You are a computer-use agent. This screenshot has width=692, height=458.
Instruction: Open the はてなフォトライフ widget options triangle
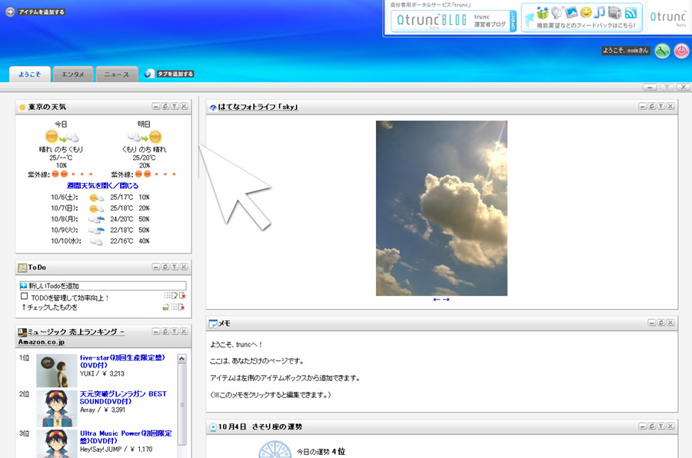pos(661,106)
